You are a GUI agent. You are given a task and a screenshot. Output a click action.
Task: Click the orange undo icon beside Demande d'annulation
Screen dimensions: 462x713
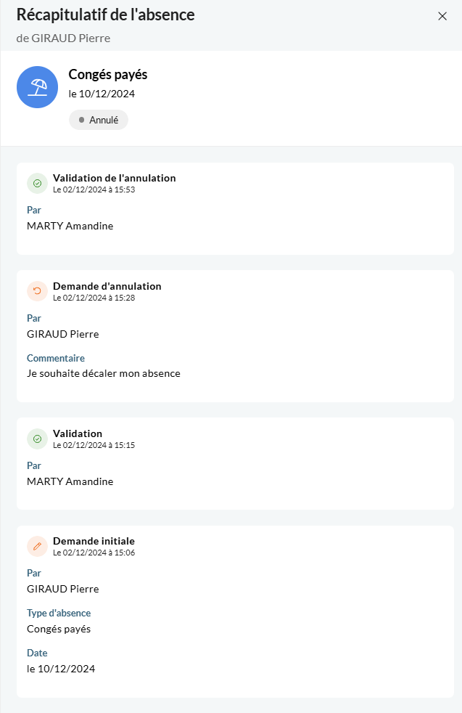tap(37, 291)
